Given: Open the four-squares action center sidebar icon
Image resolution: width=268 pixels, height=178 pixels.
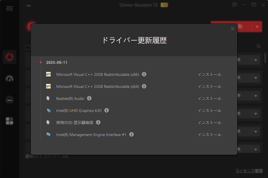Looking at the screenshot, I should (10, 121).
